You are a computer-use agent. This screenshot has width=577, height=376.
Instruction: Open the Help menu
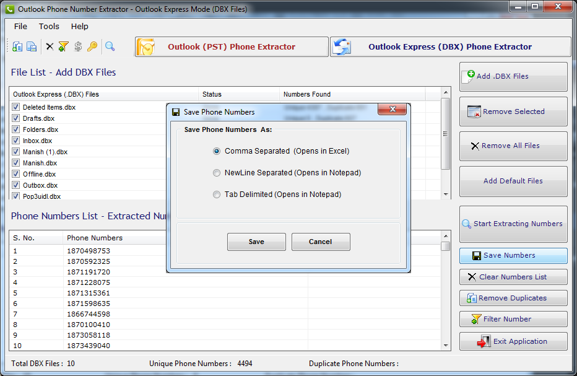[79, 26]
